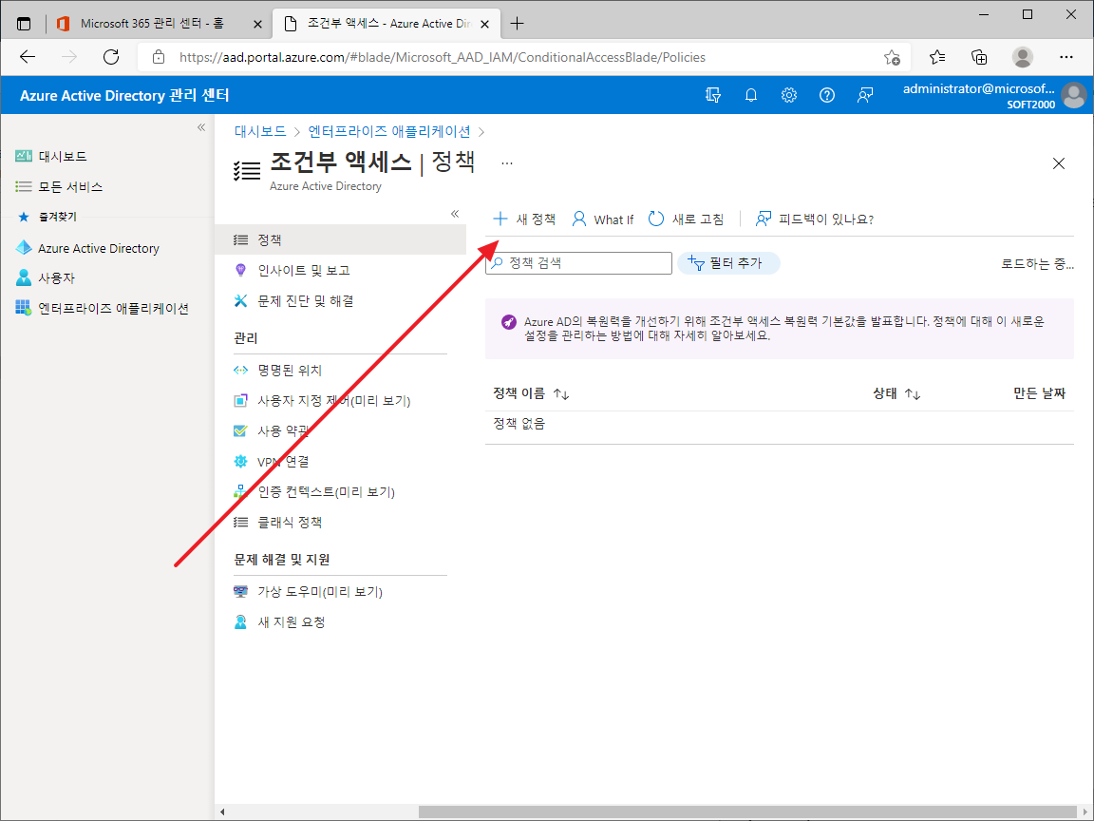Click 피드백이 있나요? button
This screenshot has width=1094, height=821.
814,220
